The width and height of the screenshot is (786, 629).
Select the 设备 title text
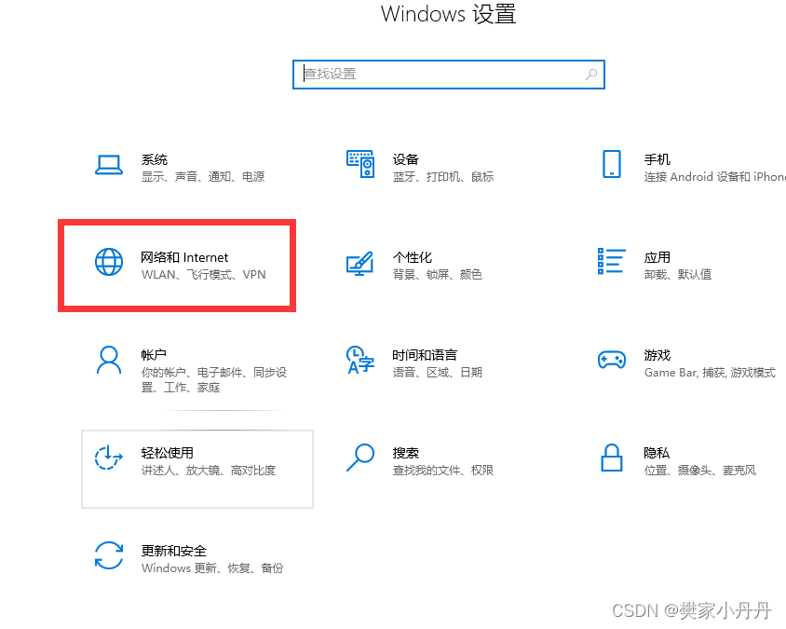coord(405,159)
